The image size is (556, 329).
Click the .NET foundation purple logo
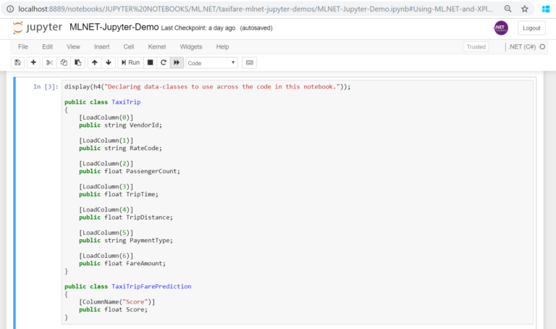pyautogui.click(x=501, y=28)
